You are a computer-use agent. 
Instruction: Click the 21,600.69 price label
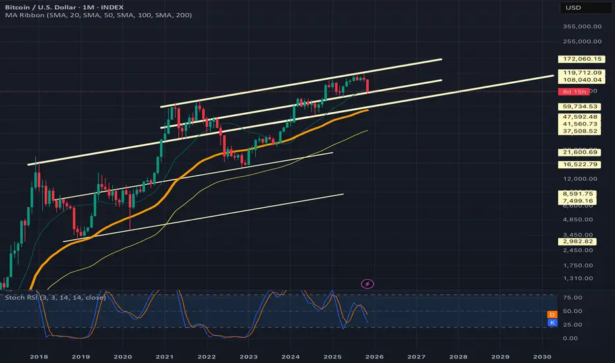(x=580, y=152)
